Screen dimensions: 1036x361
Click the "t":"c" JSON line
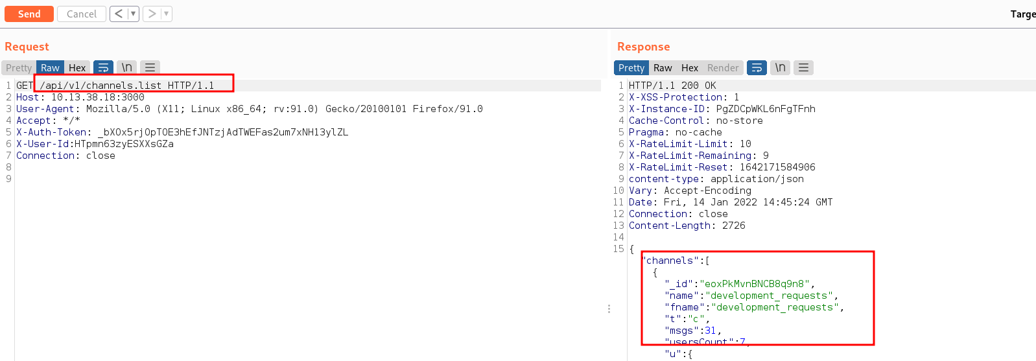click(x=687, y=319)
